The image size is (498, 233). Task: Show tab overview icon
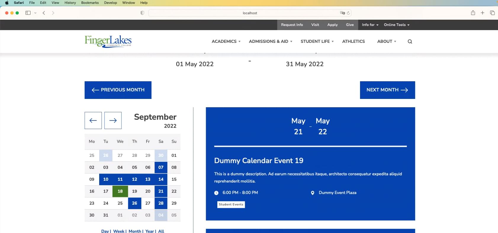click(x=492, y=13)
